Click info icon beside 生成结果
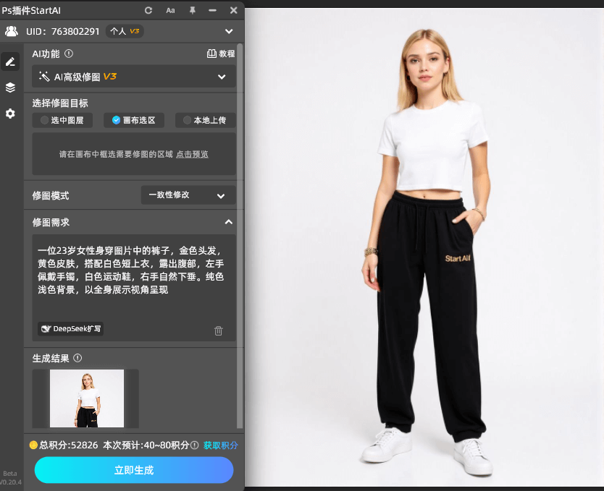The width and height of the screenshot is (604, 491). tap(77, 358)
